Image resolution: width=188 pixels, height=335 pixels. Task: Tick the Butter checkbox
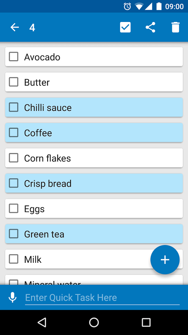click(14, 82)
